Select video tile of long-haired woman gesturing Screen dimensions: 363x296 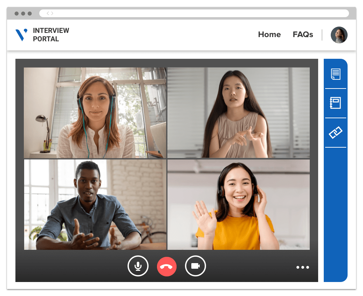239,113
